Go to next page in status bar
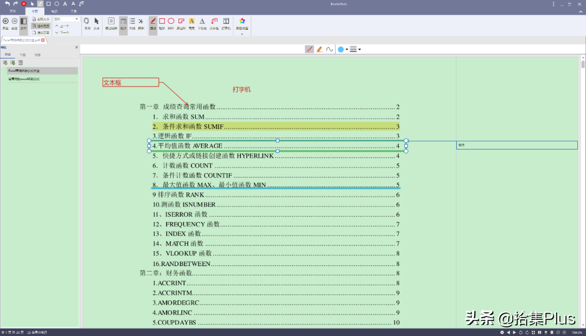Screen dimensions: 586x336 point(514,332)
